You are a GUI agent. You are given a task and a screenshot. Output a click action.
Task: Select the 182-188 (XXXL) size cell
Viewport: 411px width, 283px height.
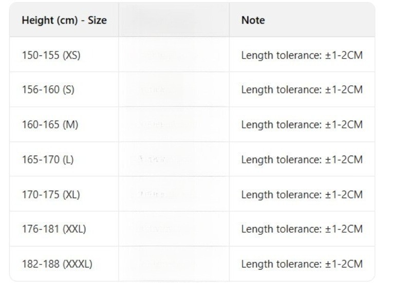click(x=57, y=264)
